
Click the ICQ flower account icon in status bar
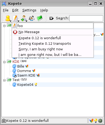(100, 121)
